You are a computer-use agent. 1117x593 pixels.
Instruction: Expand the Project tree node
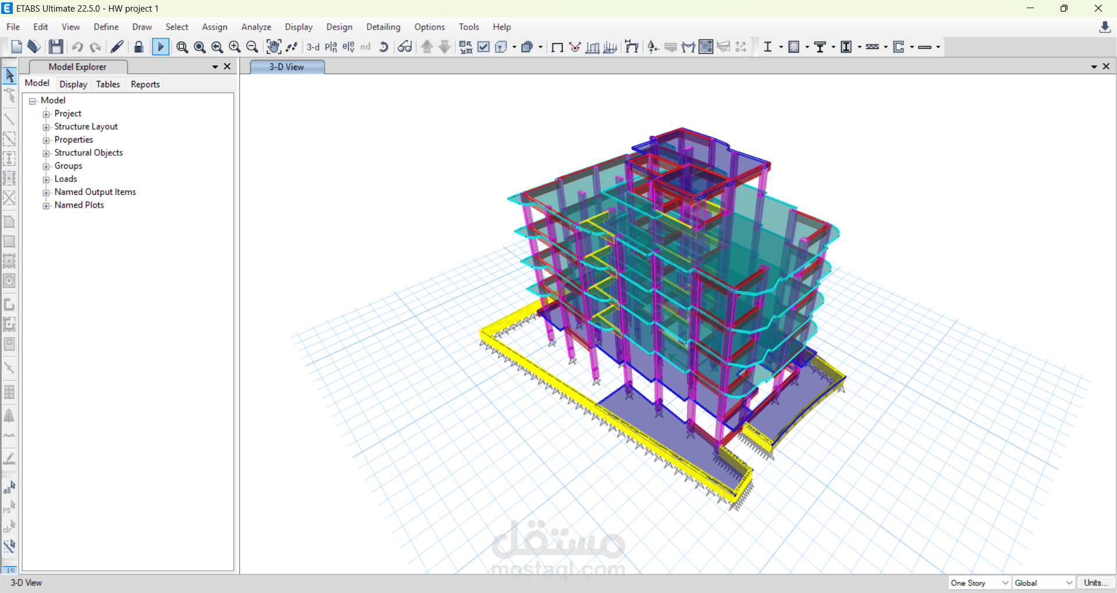[x=46, y=114]
